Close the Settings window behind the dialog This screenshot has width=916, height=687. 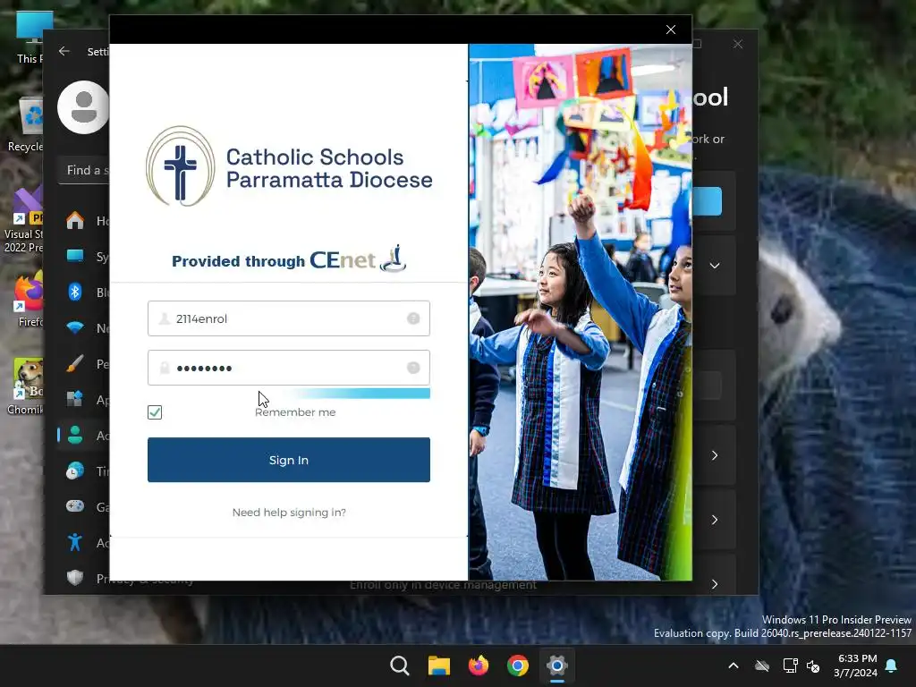click(738, 44)
